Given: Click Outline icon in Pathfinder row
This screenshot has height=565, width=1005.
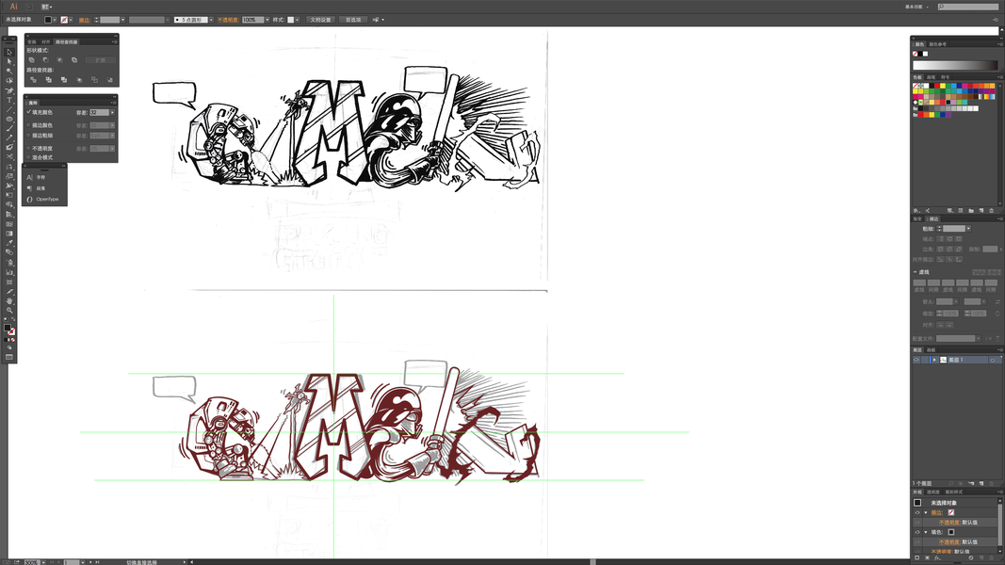Looking at the screenshot, I should pyautogui.click(x=94, y=79).
